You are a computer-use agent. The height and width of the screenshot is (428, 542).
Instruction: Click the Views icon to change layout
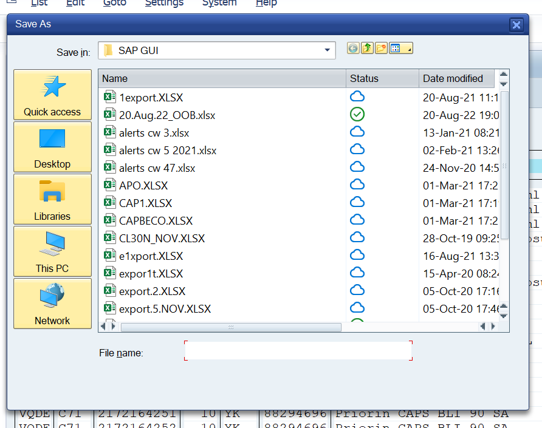pos(395,47)
